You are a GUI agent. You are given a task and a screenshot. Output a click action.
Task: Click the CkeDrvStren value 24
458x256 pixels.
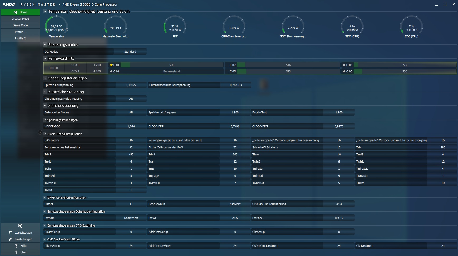pos(443,246)
